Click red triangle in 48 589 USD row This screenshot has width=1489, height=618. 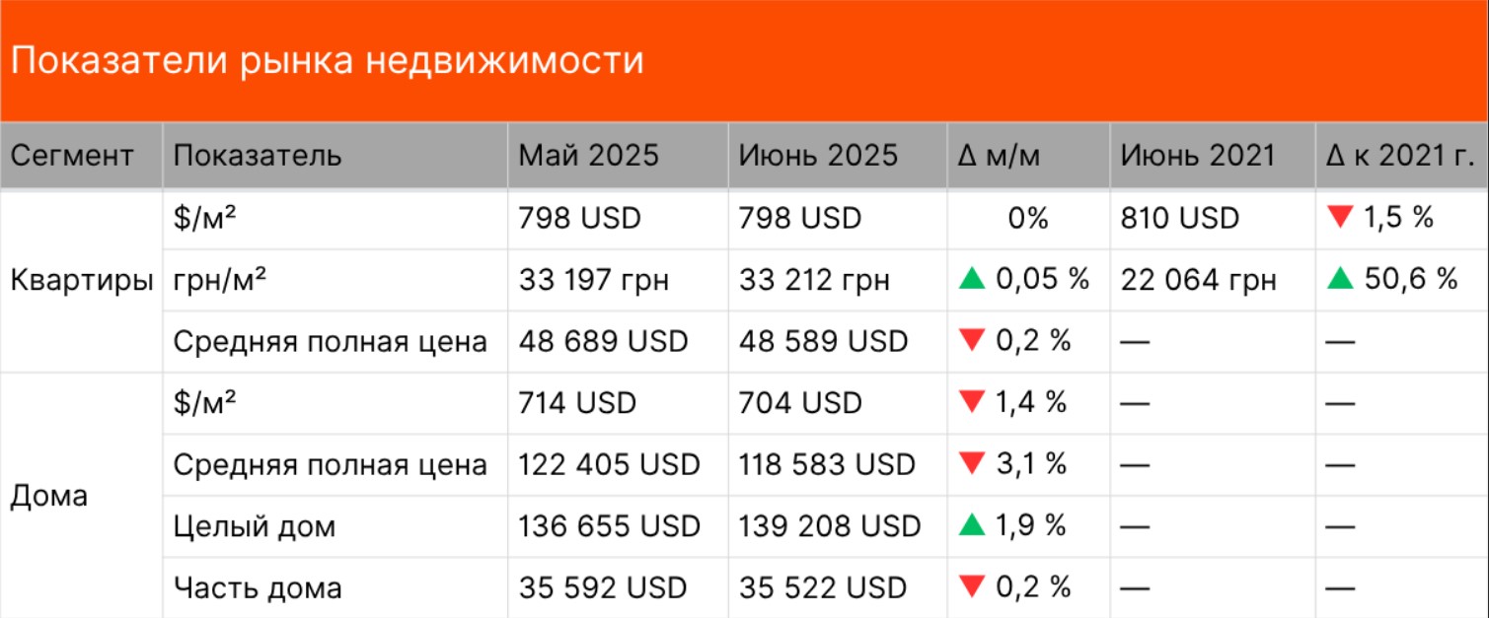pyautogui.click(x=972, y=341)
